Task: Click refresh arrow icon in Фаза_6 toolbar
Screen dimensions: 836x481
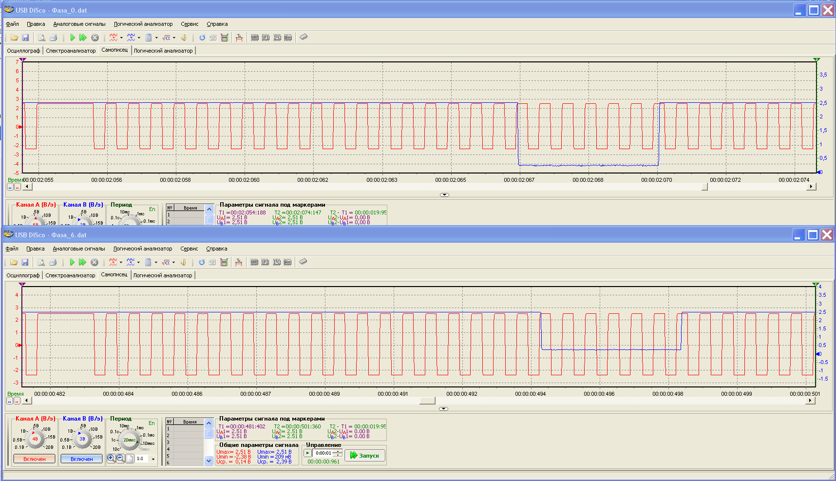Action: tap(202, 262)
